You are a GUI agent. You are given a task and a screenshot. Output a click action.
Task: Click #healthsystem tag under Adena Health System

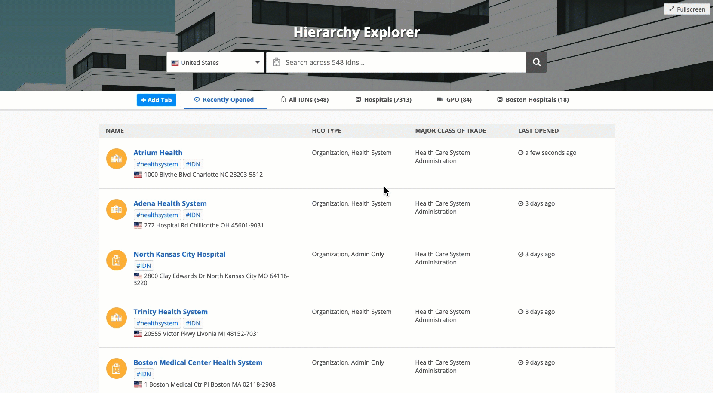point(157,215)
